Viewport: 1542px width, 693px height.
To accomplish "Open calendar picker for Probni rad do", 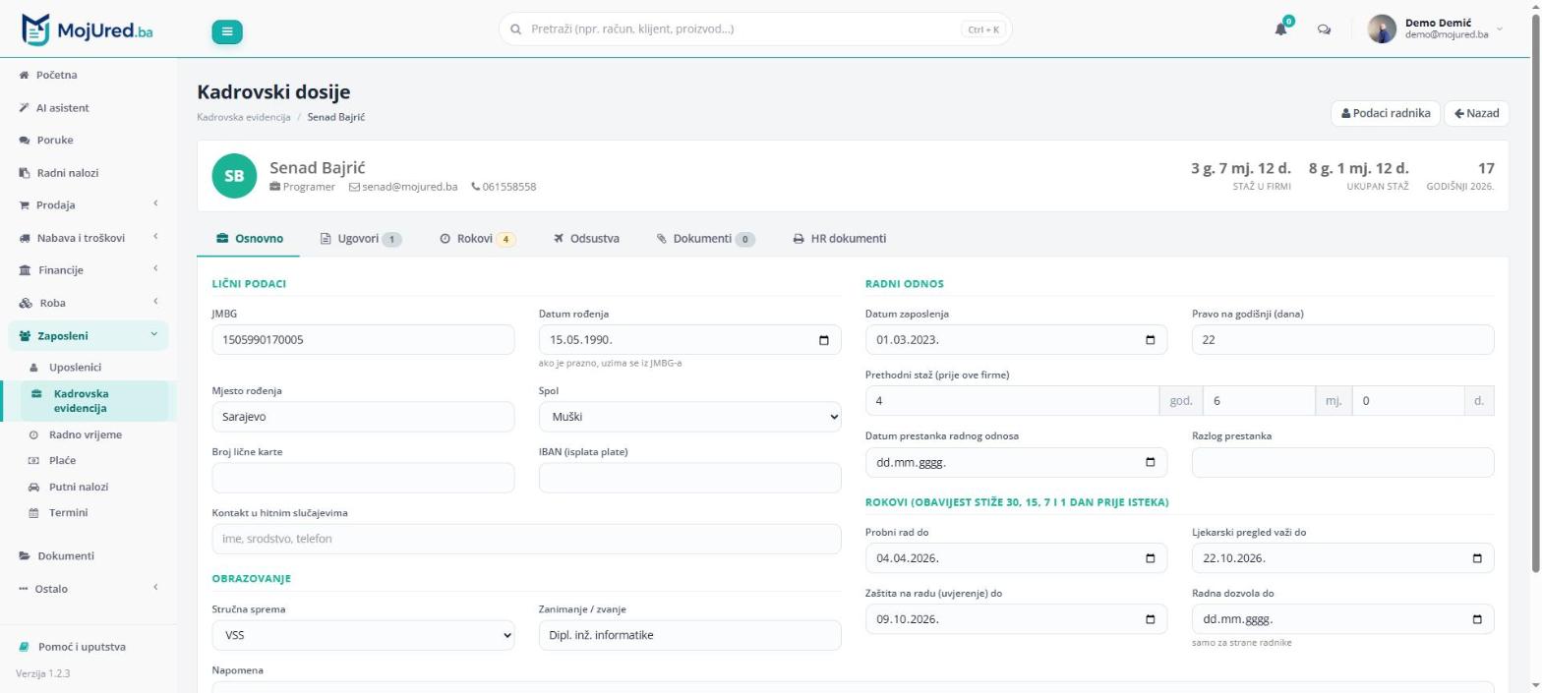I will [1151, 558].
